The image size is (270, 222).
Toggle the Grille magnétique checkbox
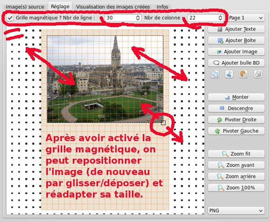10,18
